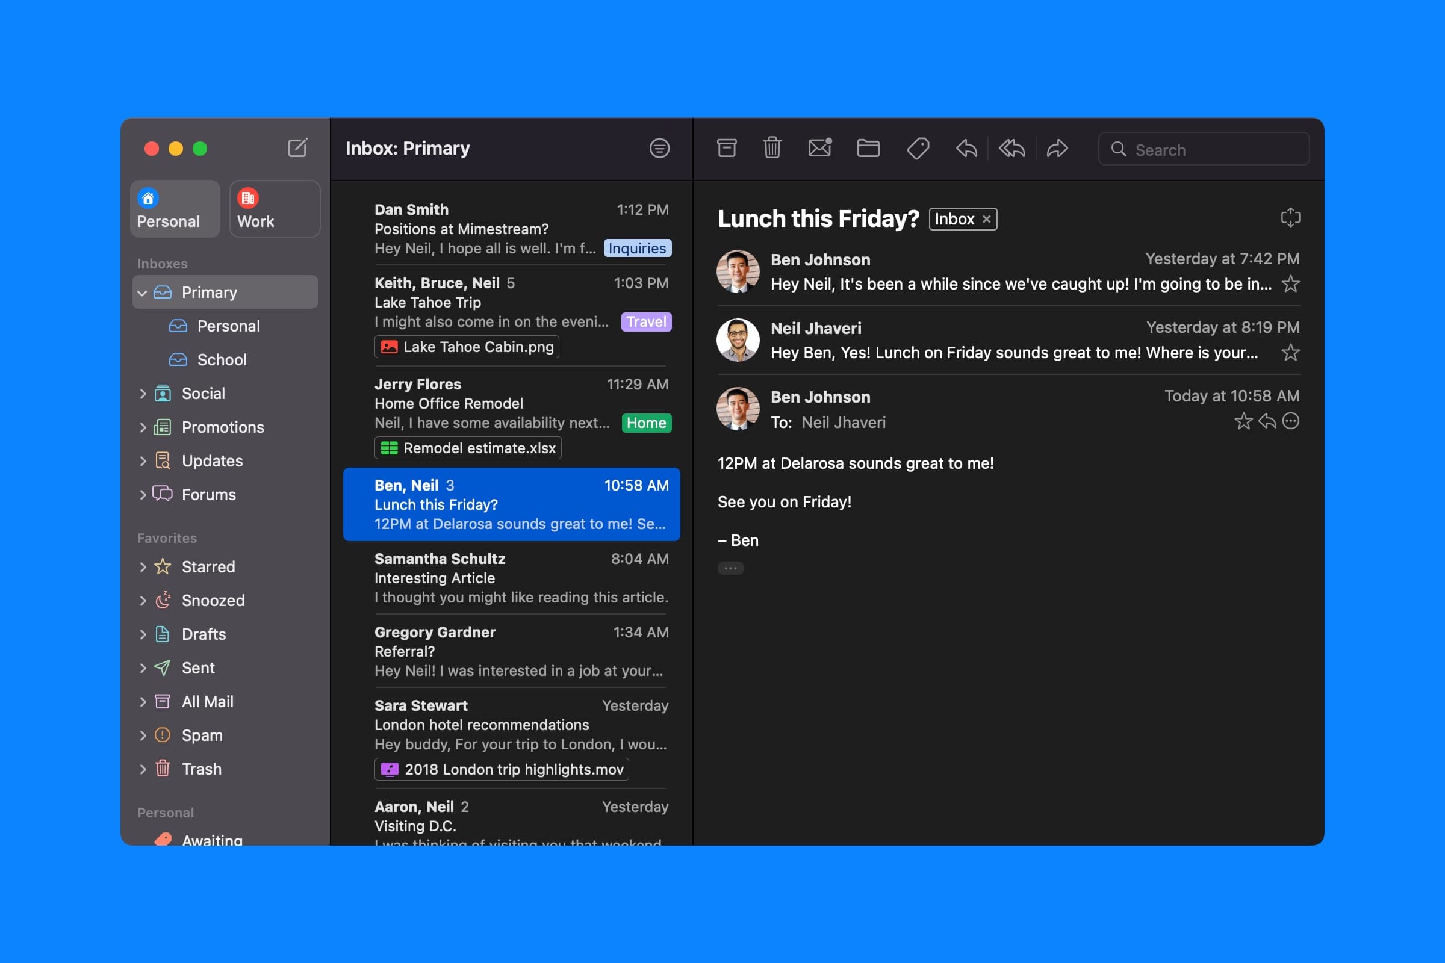This screenshot has height=963, width=1445.
Task: Click the compose new message icon
Action: pos(297,148)
